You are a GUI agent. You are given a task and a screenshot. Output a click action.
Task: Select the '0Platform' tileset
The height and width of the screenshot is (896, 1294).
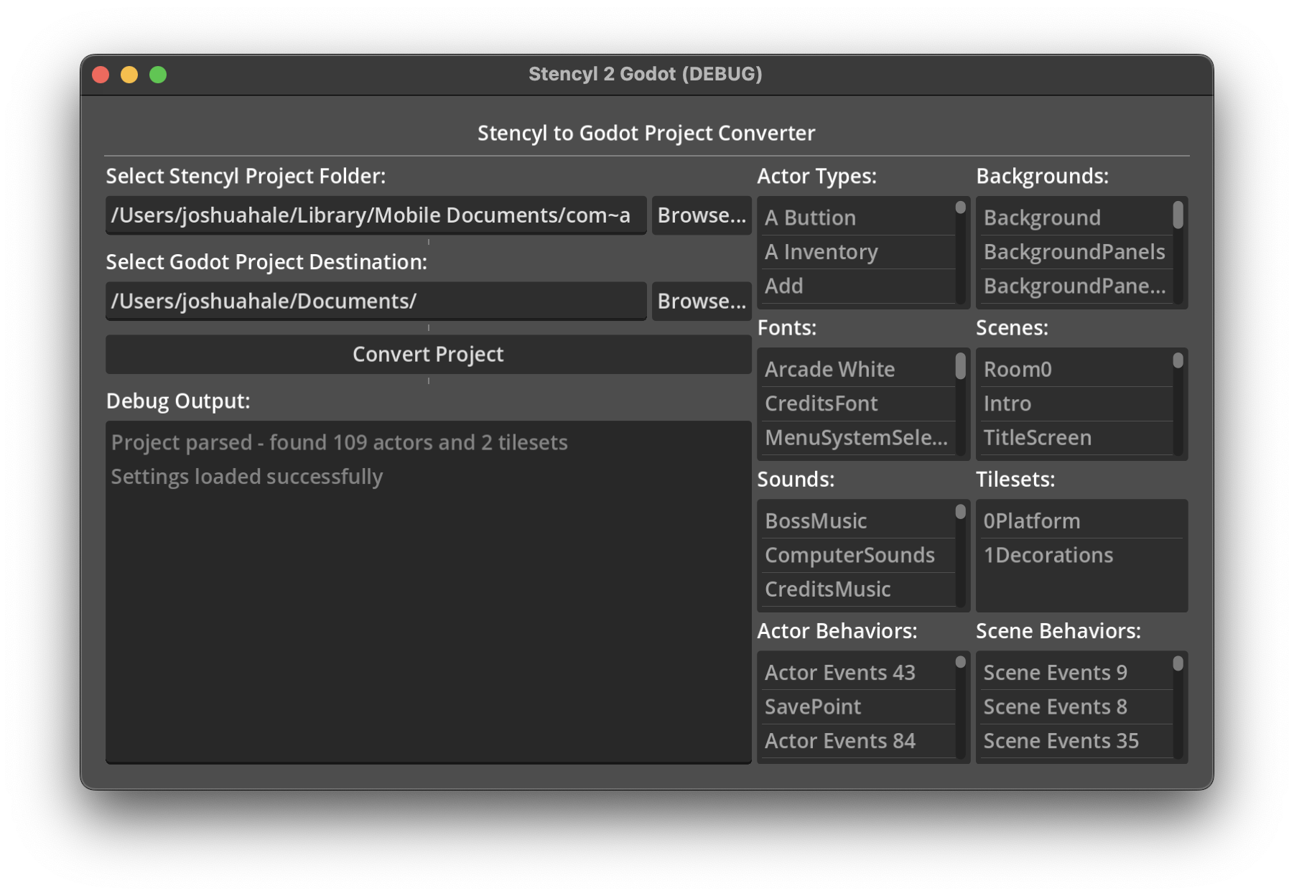tap(1081, 521)
